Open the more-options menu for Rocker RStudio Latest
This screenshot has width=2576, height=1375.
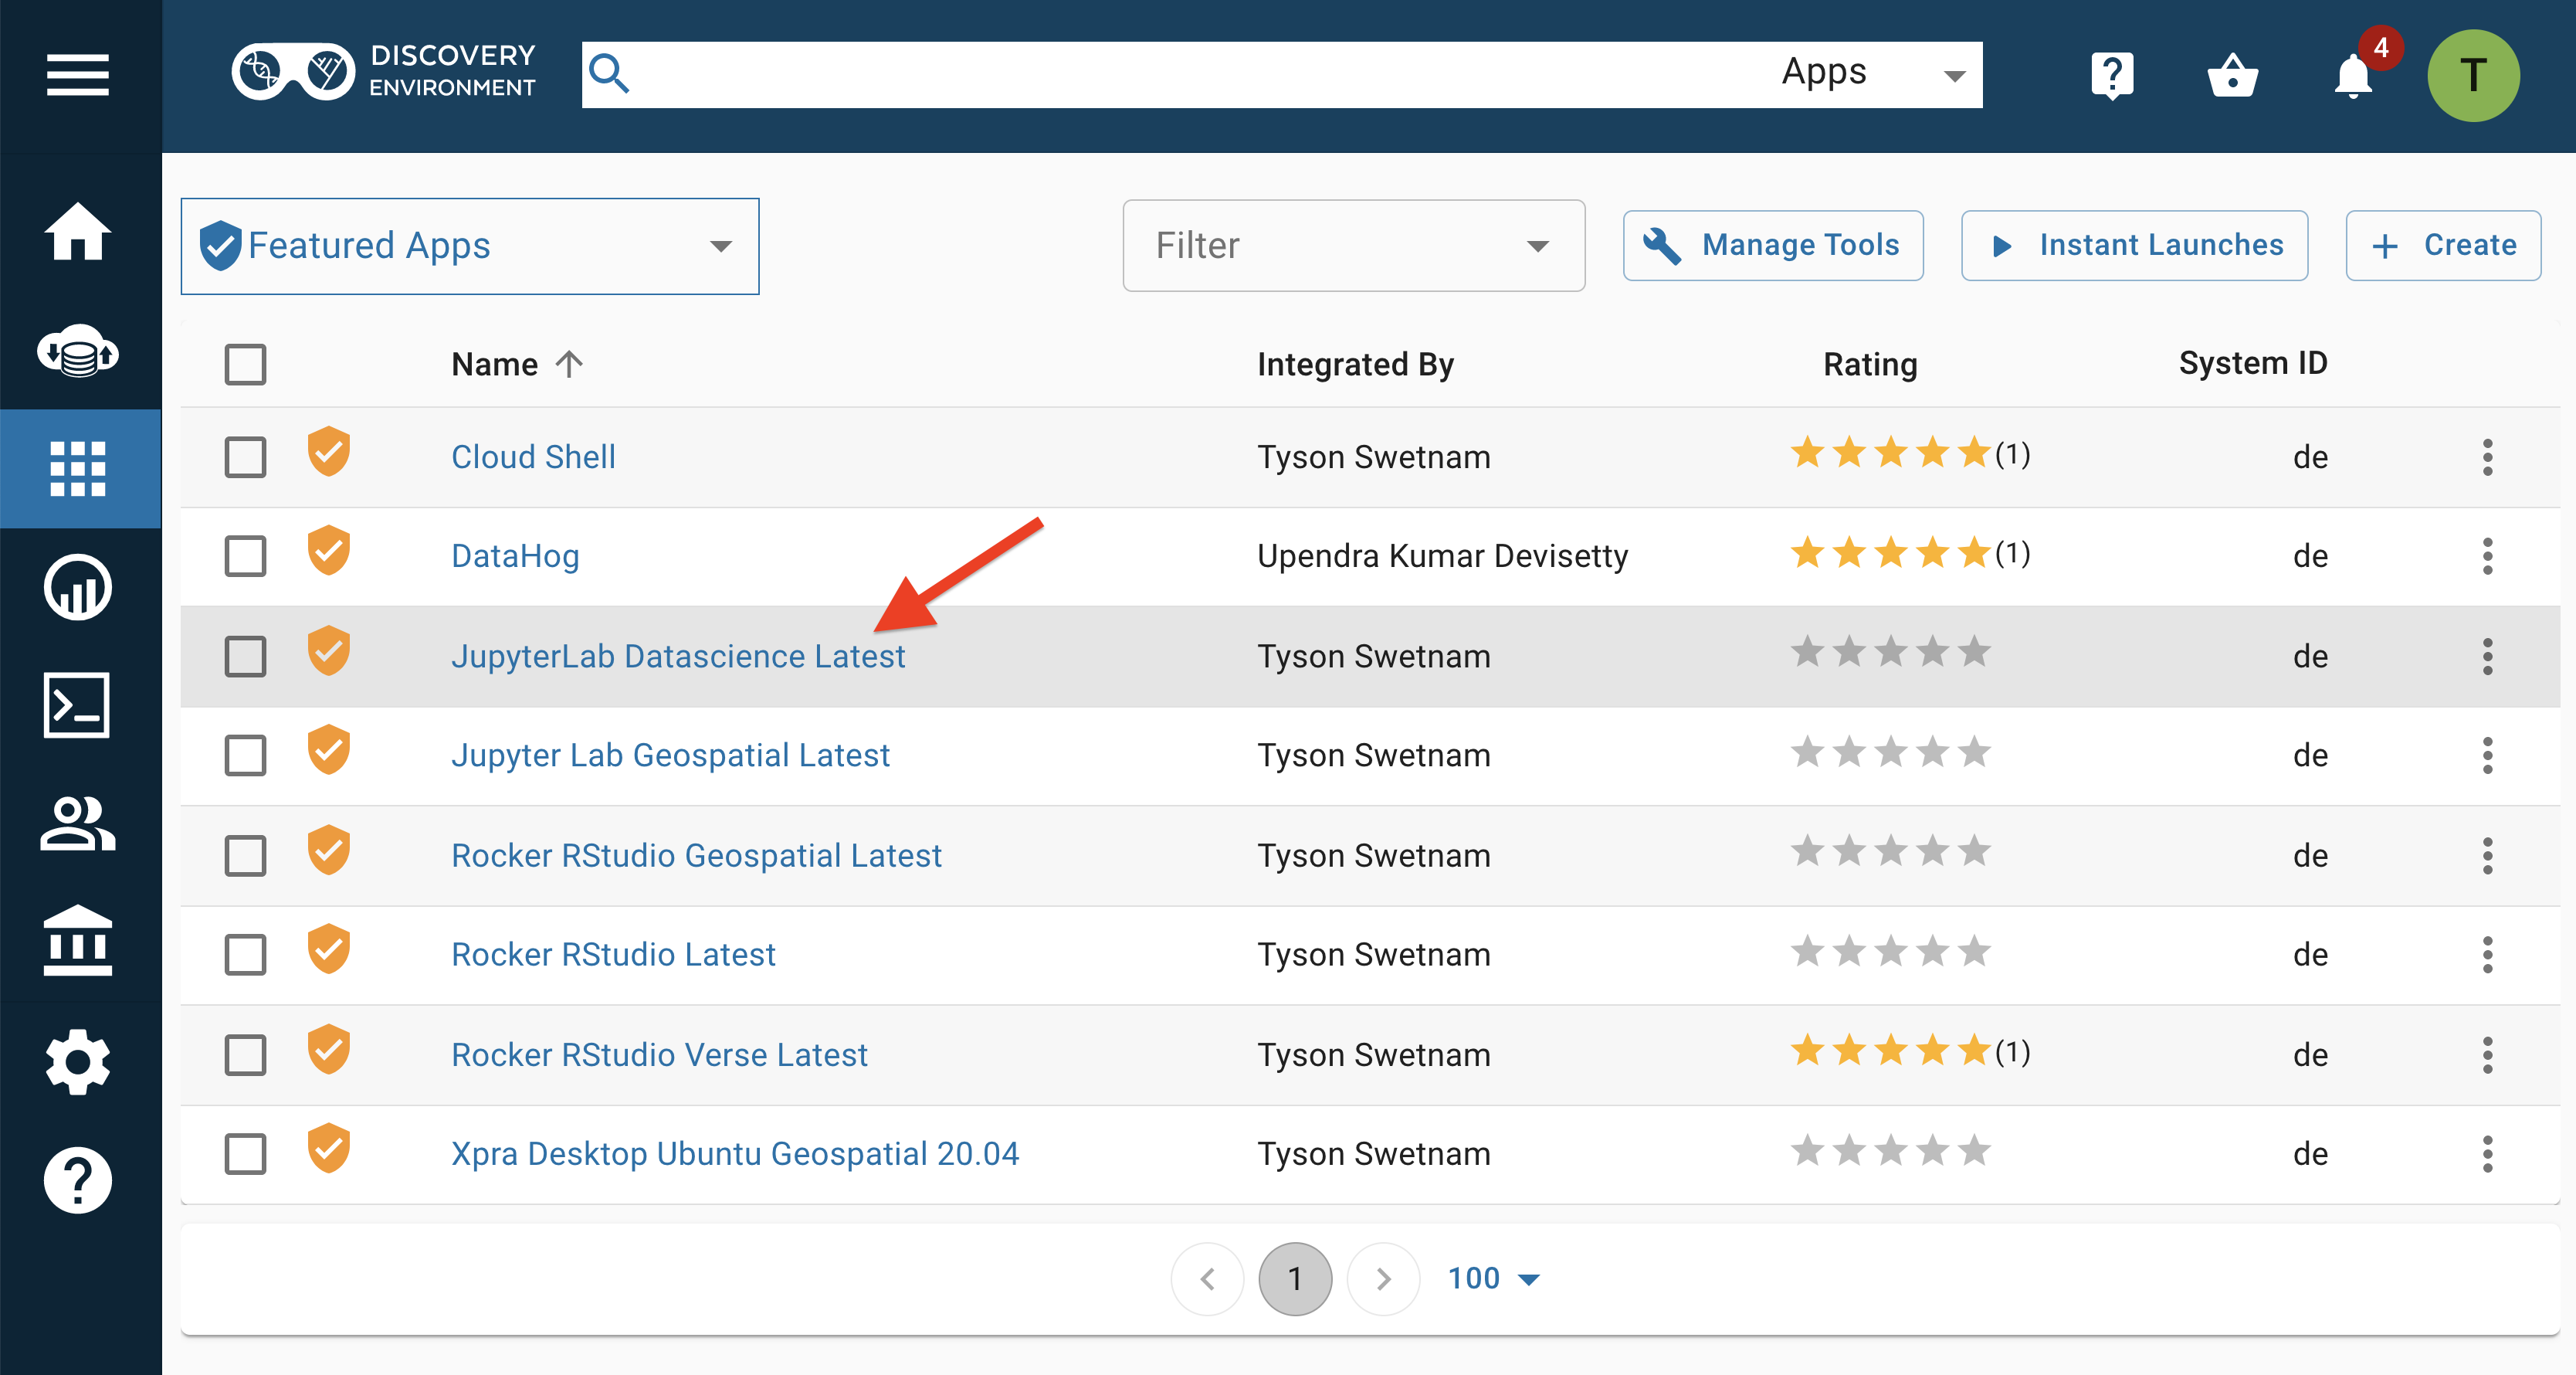(2487, 955)
